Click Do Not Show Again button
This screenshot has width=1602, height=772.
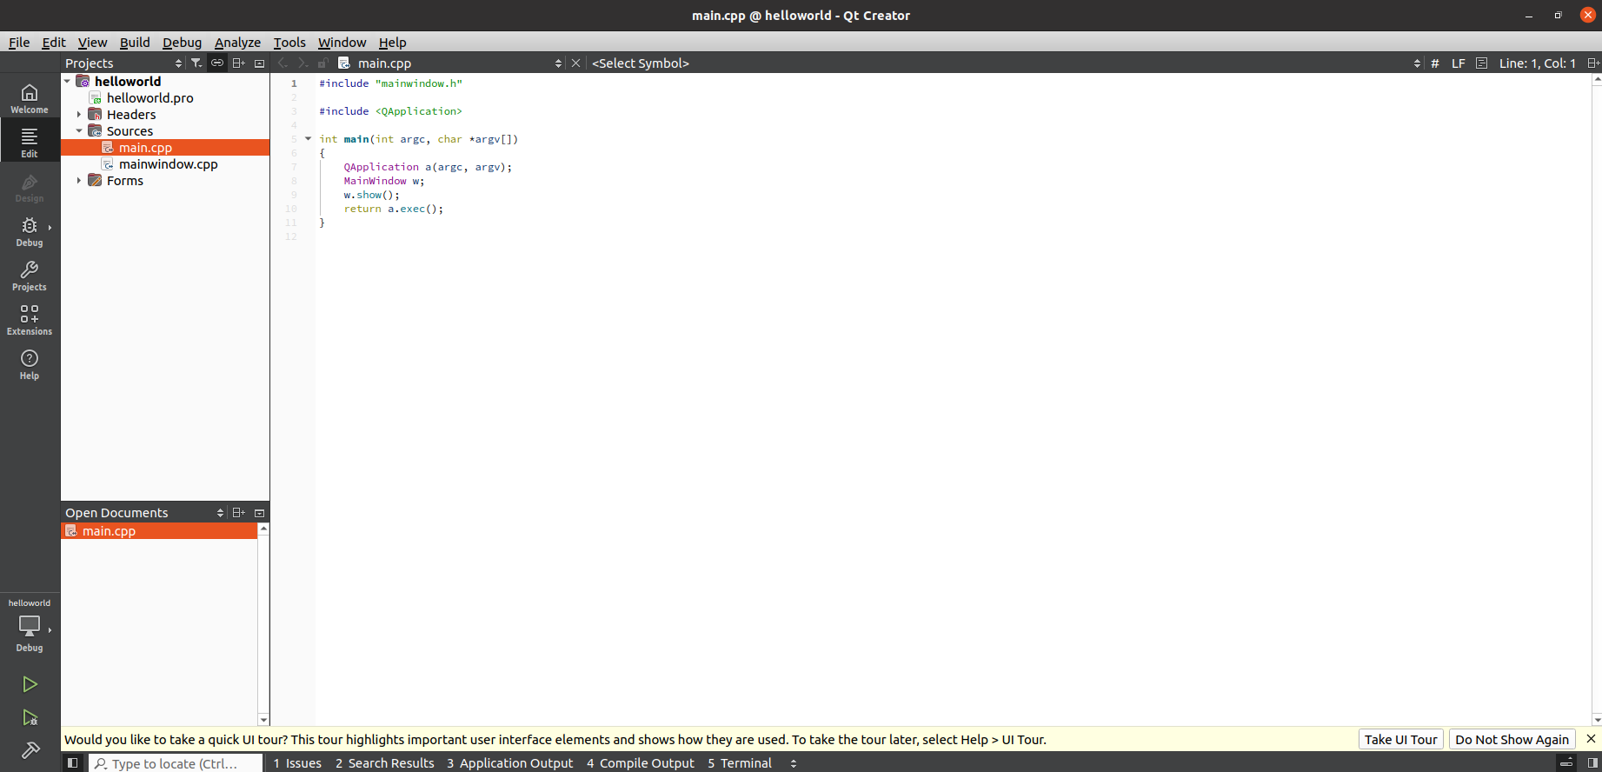point(1512,739)
